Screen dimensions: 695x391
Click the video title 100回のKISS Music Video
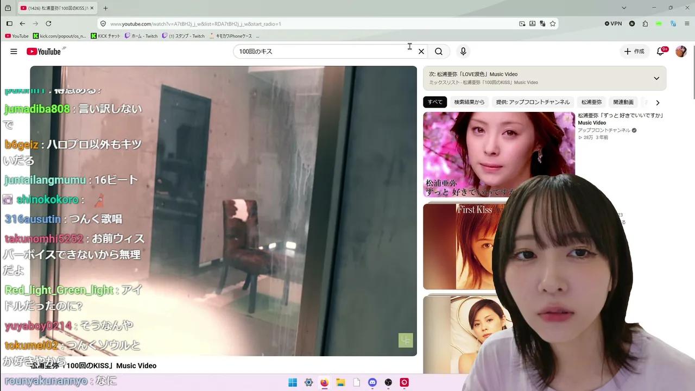coord(93,366)
